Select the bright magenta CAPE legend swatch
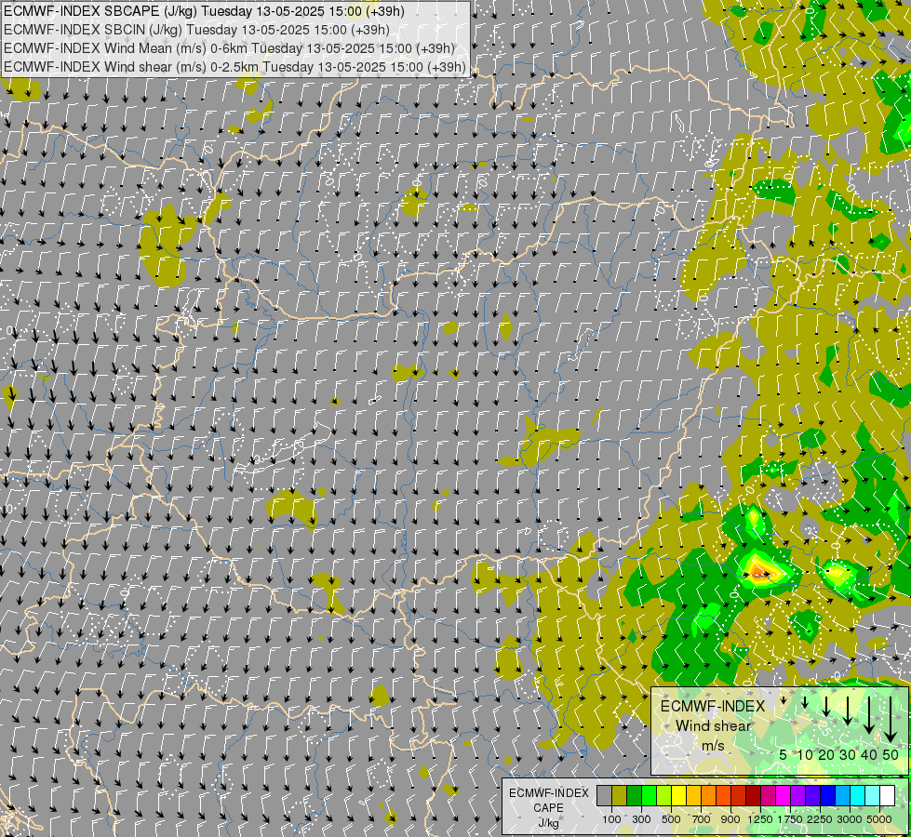The height and width of the screenshot is (837, 911). click(784, 796)
